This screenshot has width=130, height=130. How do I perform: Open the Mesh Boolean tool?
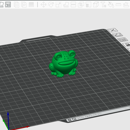tap(81, 5)
